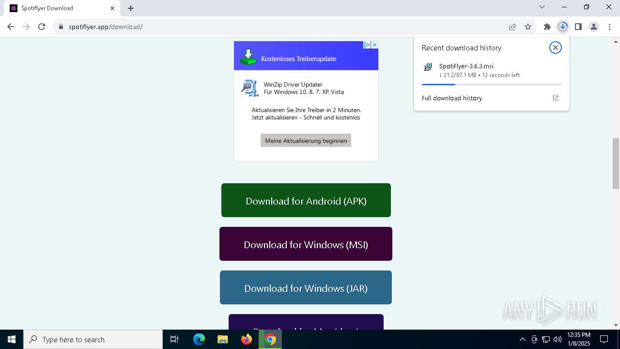Open a new browser tab

click(x=131, y=8)
